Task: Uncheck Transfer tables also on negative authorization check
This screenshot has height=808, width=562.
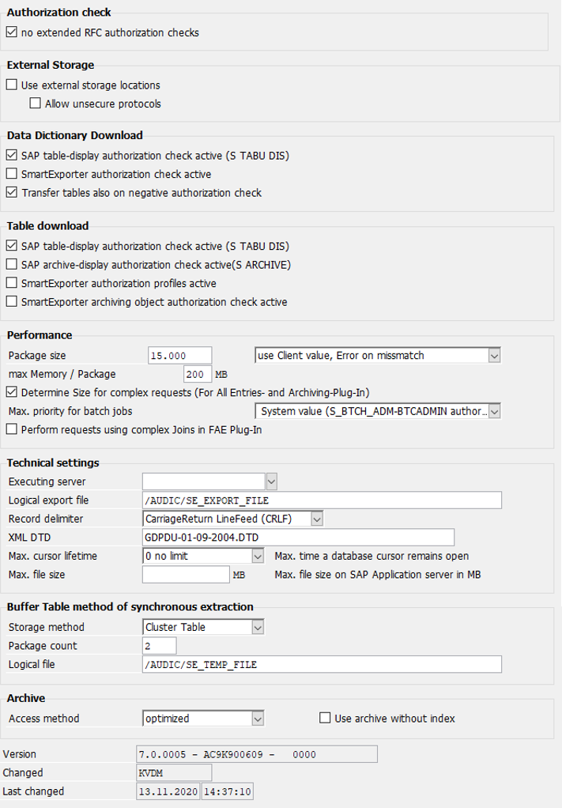Action: [x=11, y=192]
